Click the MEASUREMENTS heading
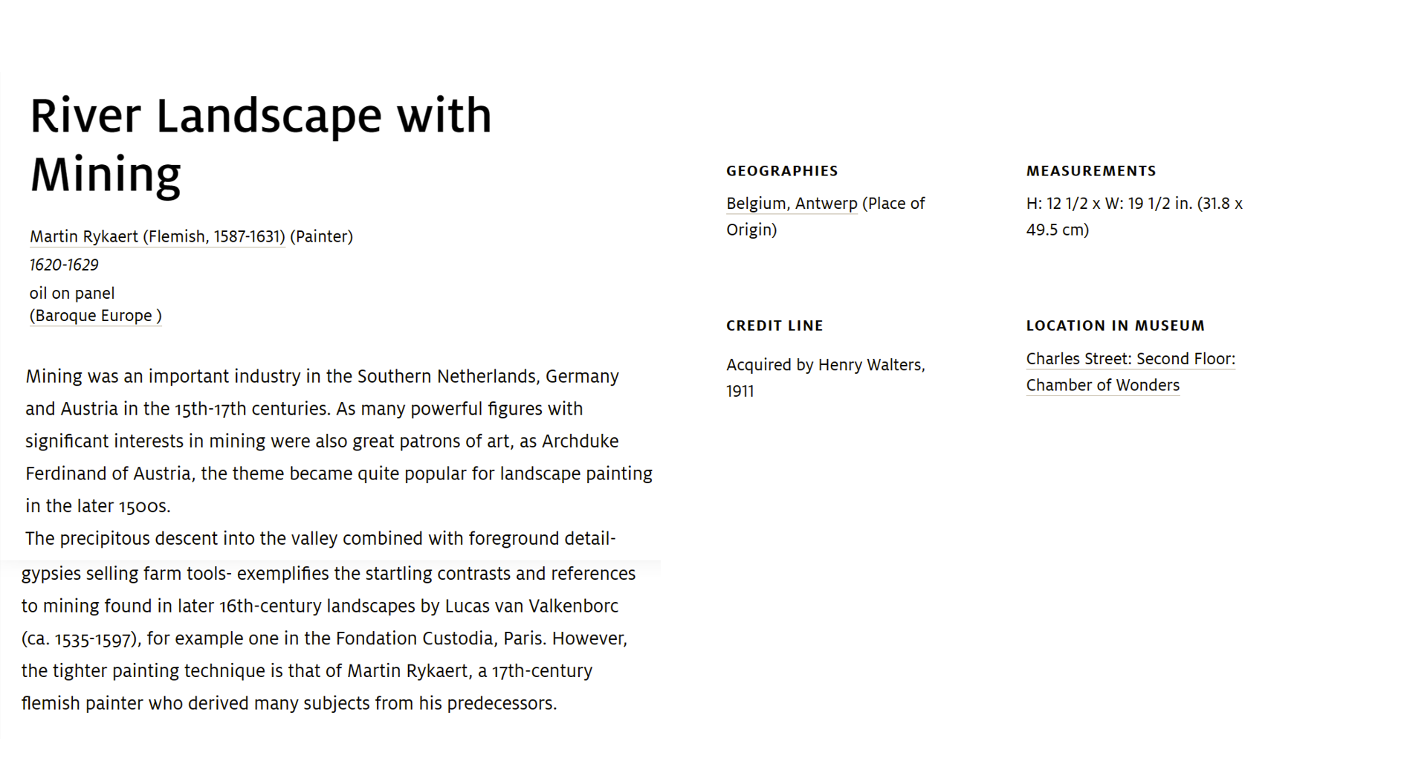1407x770 pixels. pyautogui.click(x=1091, y=171)
